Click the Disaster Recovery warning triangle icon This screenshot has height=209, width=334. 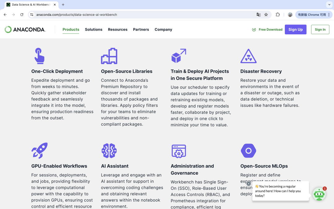(248, 56)
